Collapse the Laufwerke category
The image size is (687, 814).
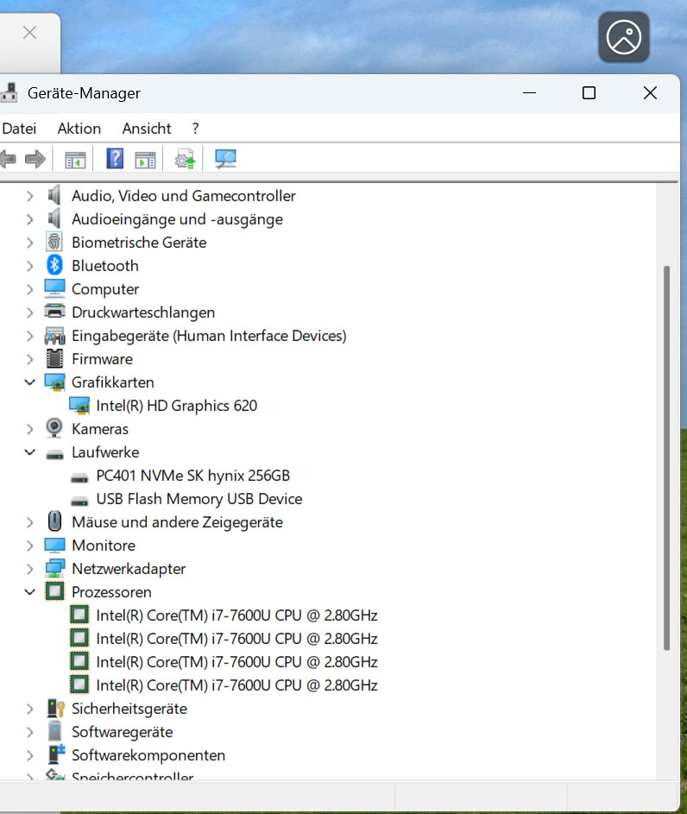(30, 452)
